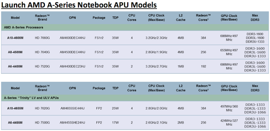Select DDR3-1600 in the A10-4600M row
Screen dimensions: 270x131
pos(255,34)
